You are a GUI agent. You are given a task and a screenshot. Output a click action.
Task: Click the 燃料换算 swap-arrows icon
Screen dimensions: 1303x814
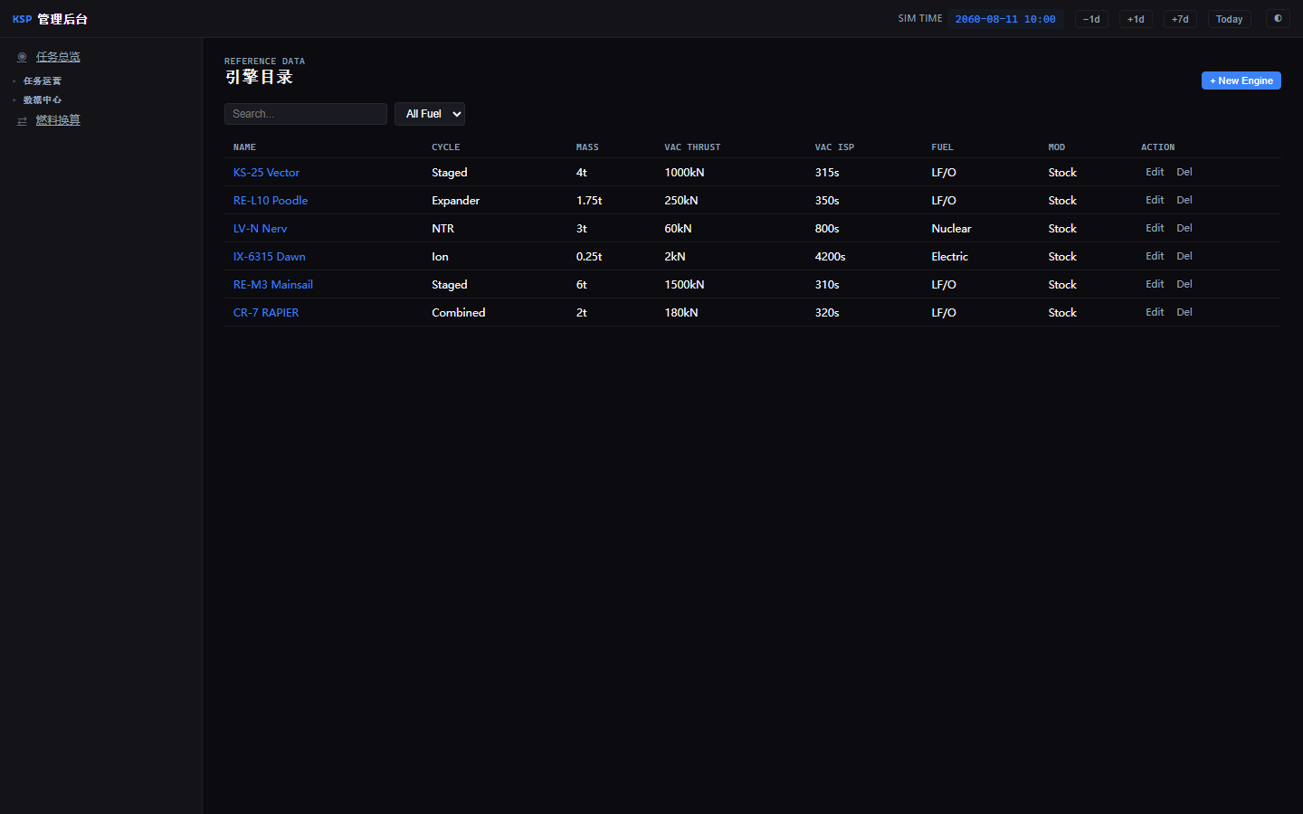[22, 120]
